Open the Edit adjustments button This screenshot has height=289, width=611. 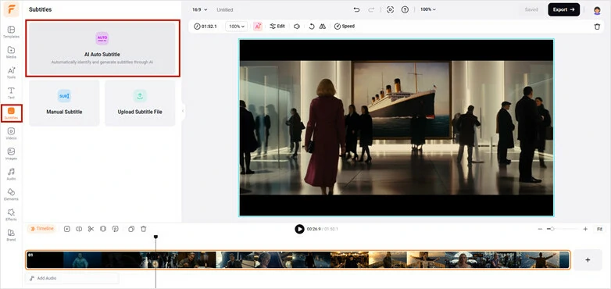[x=277, y=27]
